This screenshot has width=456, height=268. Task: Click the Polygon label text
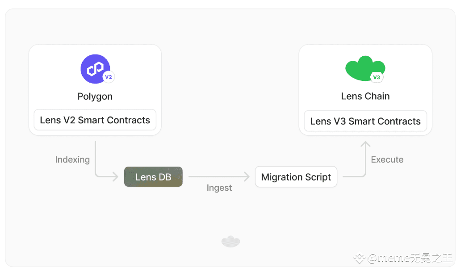[x=95, y=96]
